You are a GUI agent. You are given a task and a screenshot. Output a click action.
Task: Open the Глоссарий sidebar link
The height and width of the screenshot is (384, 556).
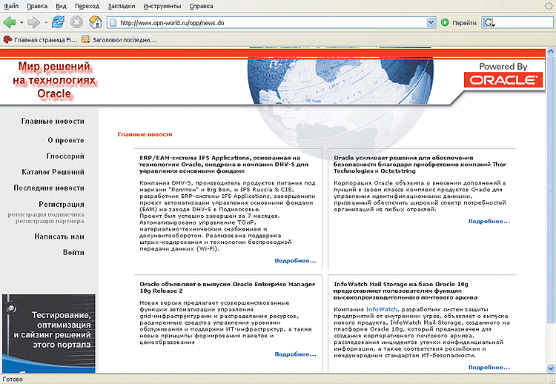pyautogui.click(x=65, y=156)
